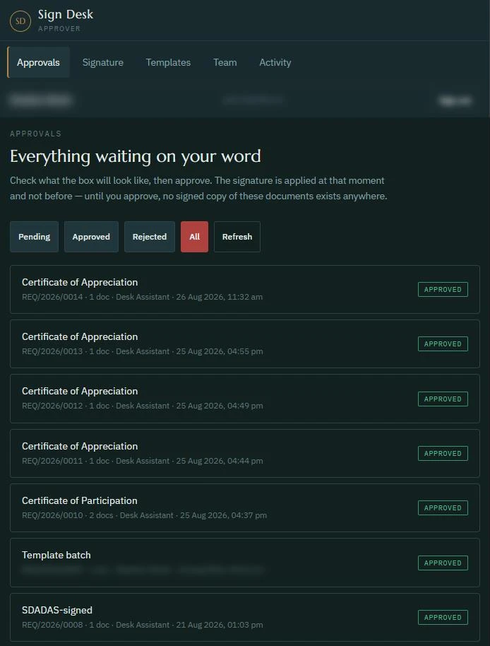The image size is (490, 646).
Task: Show Rejected requests
Action: pos(150,237)
